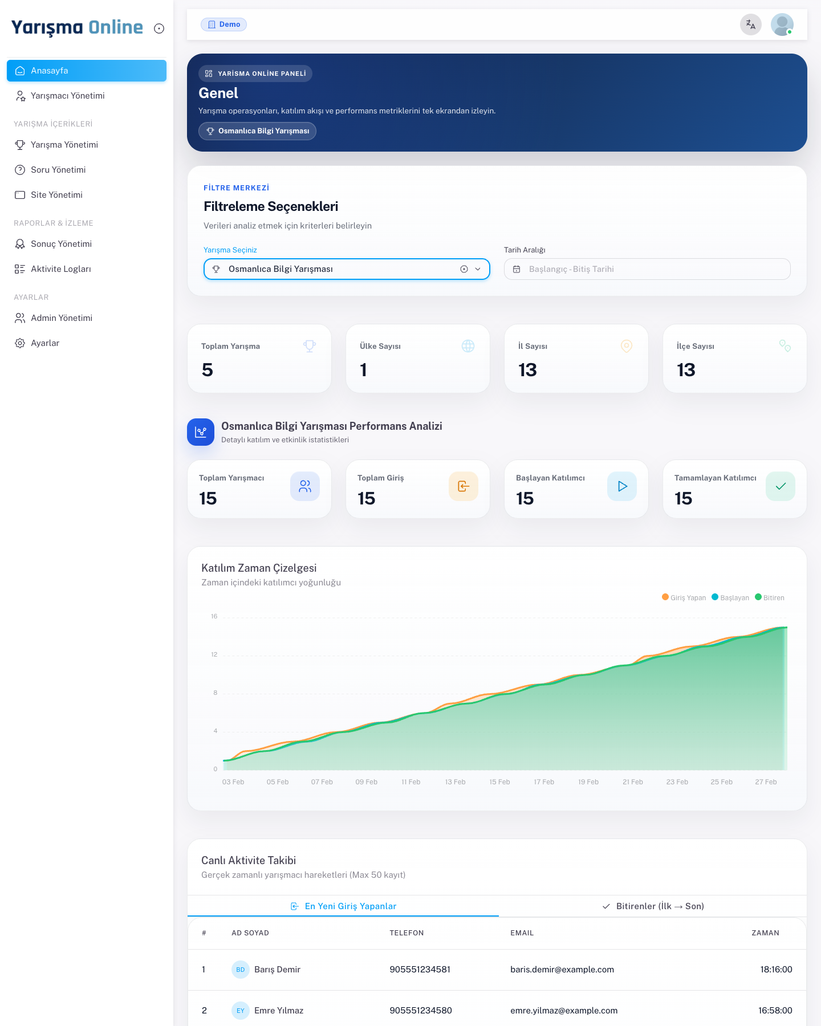Click the EY avatar for Emre Yılmaz
The width and height of the screenshot is (821, 1026).
click(241, 1011)
